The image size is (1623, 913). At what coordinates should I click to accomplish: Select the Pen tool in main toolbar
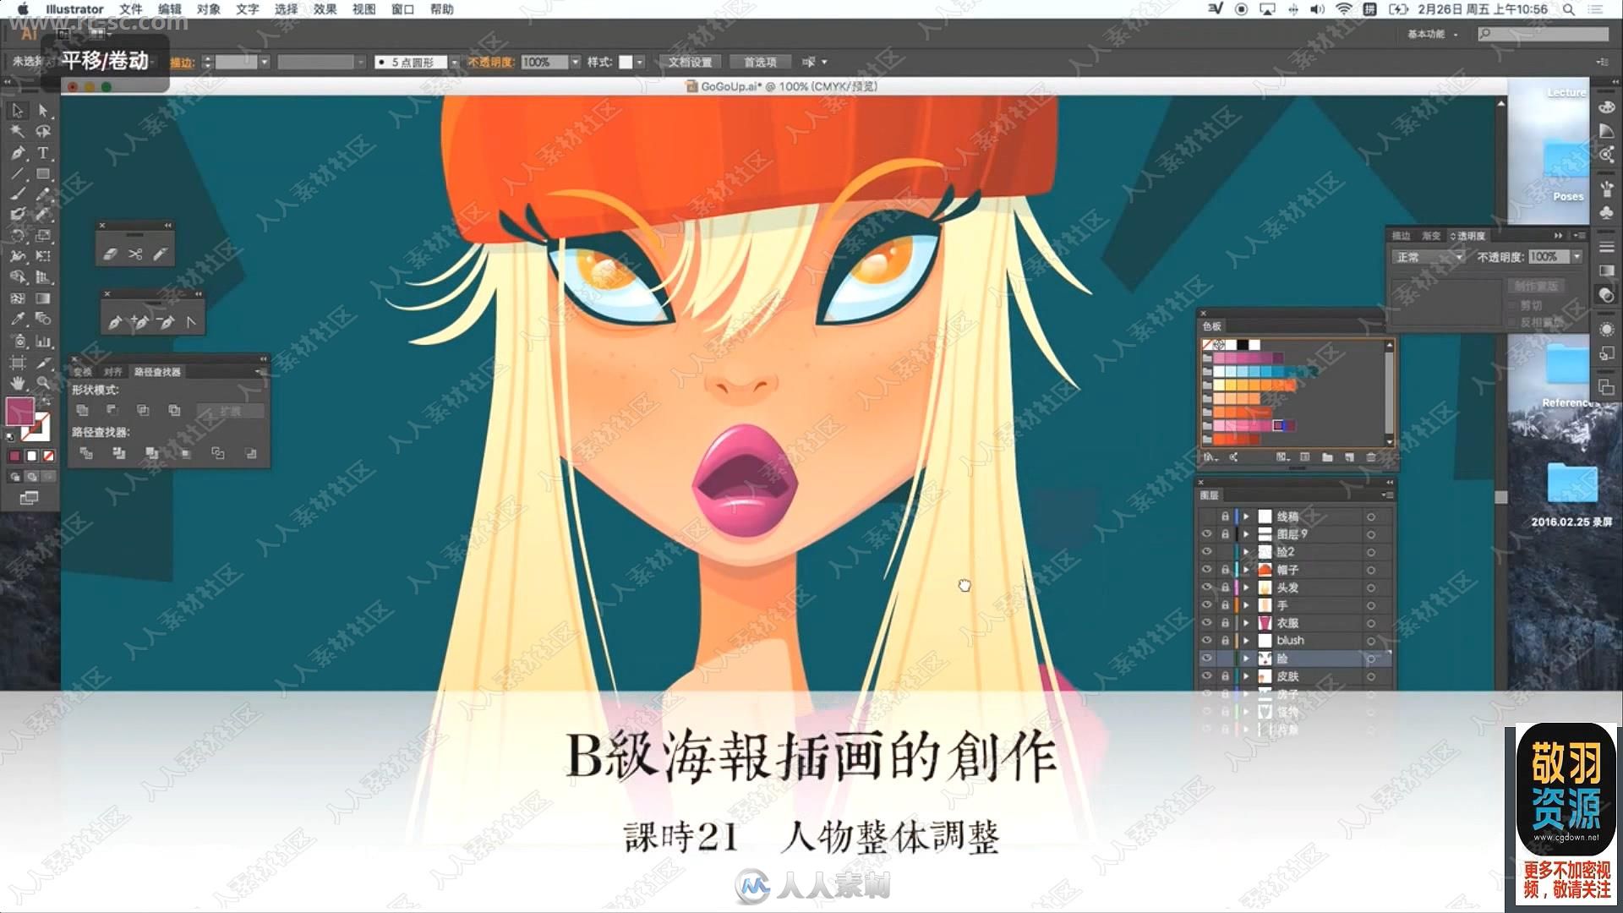(x=18, y=153)
